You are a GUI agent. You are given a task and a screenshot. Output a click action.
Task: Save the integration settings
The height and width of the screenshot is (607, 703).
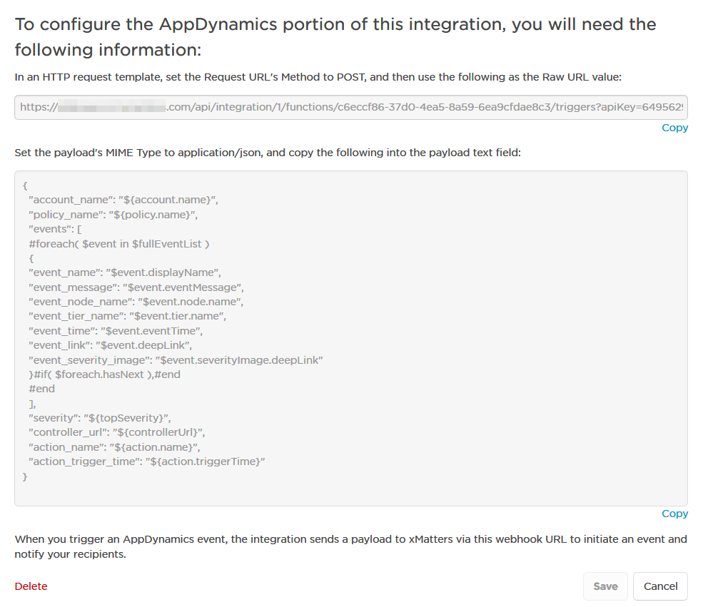(x=605, y=586)
